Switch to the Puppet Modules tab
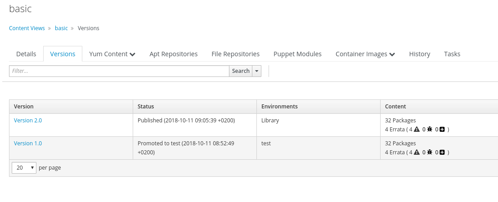This screenshot has height=202, width=498. click(x=297, y=54)
